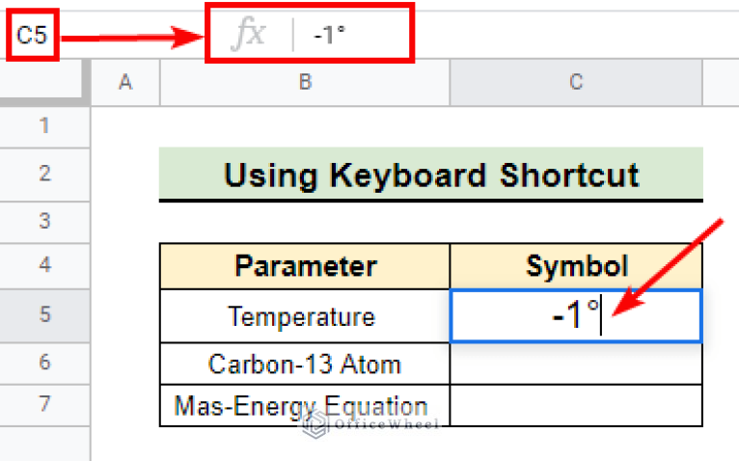739x461 pixels.
Task: Click the 'Using Keyboard Shortcut' title cell
Action: tap(430, 175)
